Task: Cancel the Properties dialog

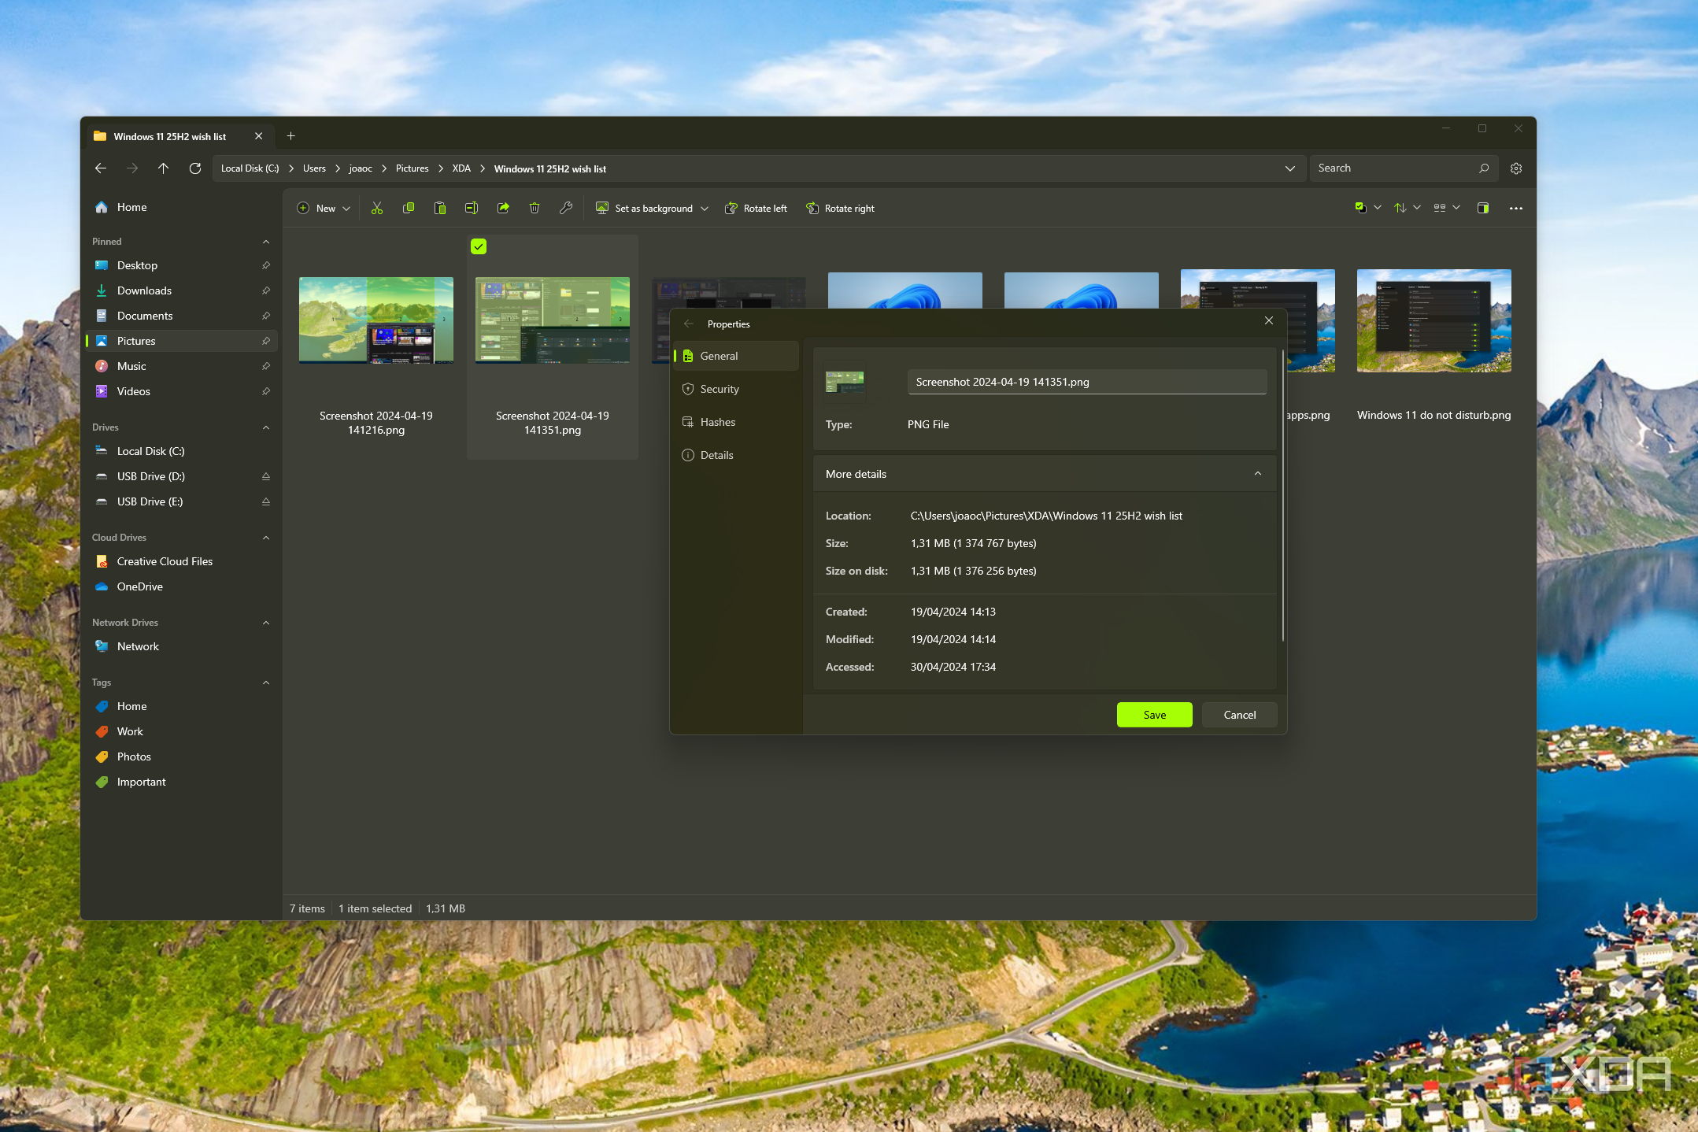Action: 1238,715
